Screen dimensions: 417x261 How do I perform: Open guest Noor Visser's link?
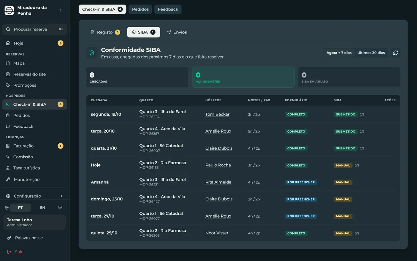pos(217,233)
